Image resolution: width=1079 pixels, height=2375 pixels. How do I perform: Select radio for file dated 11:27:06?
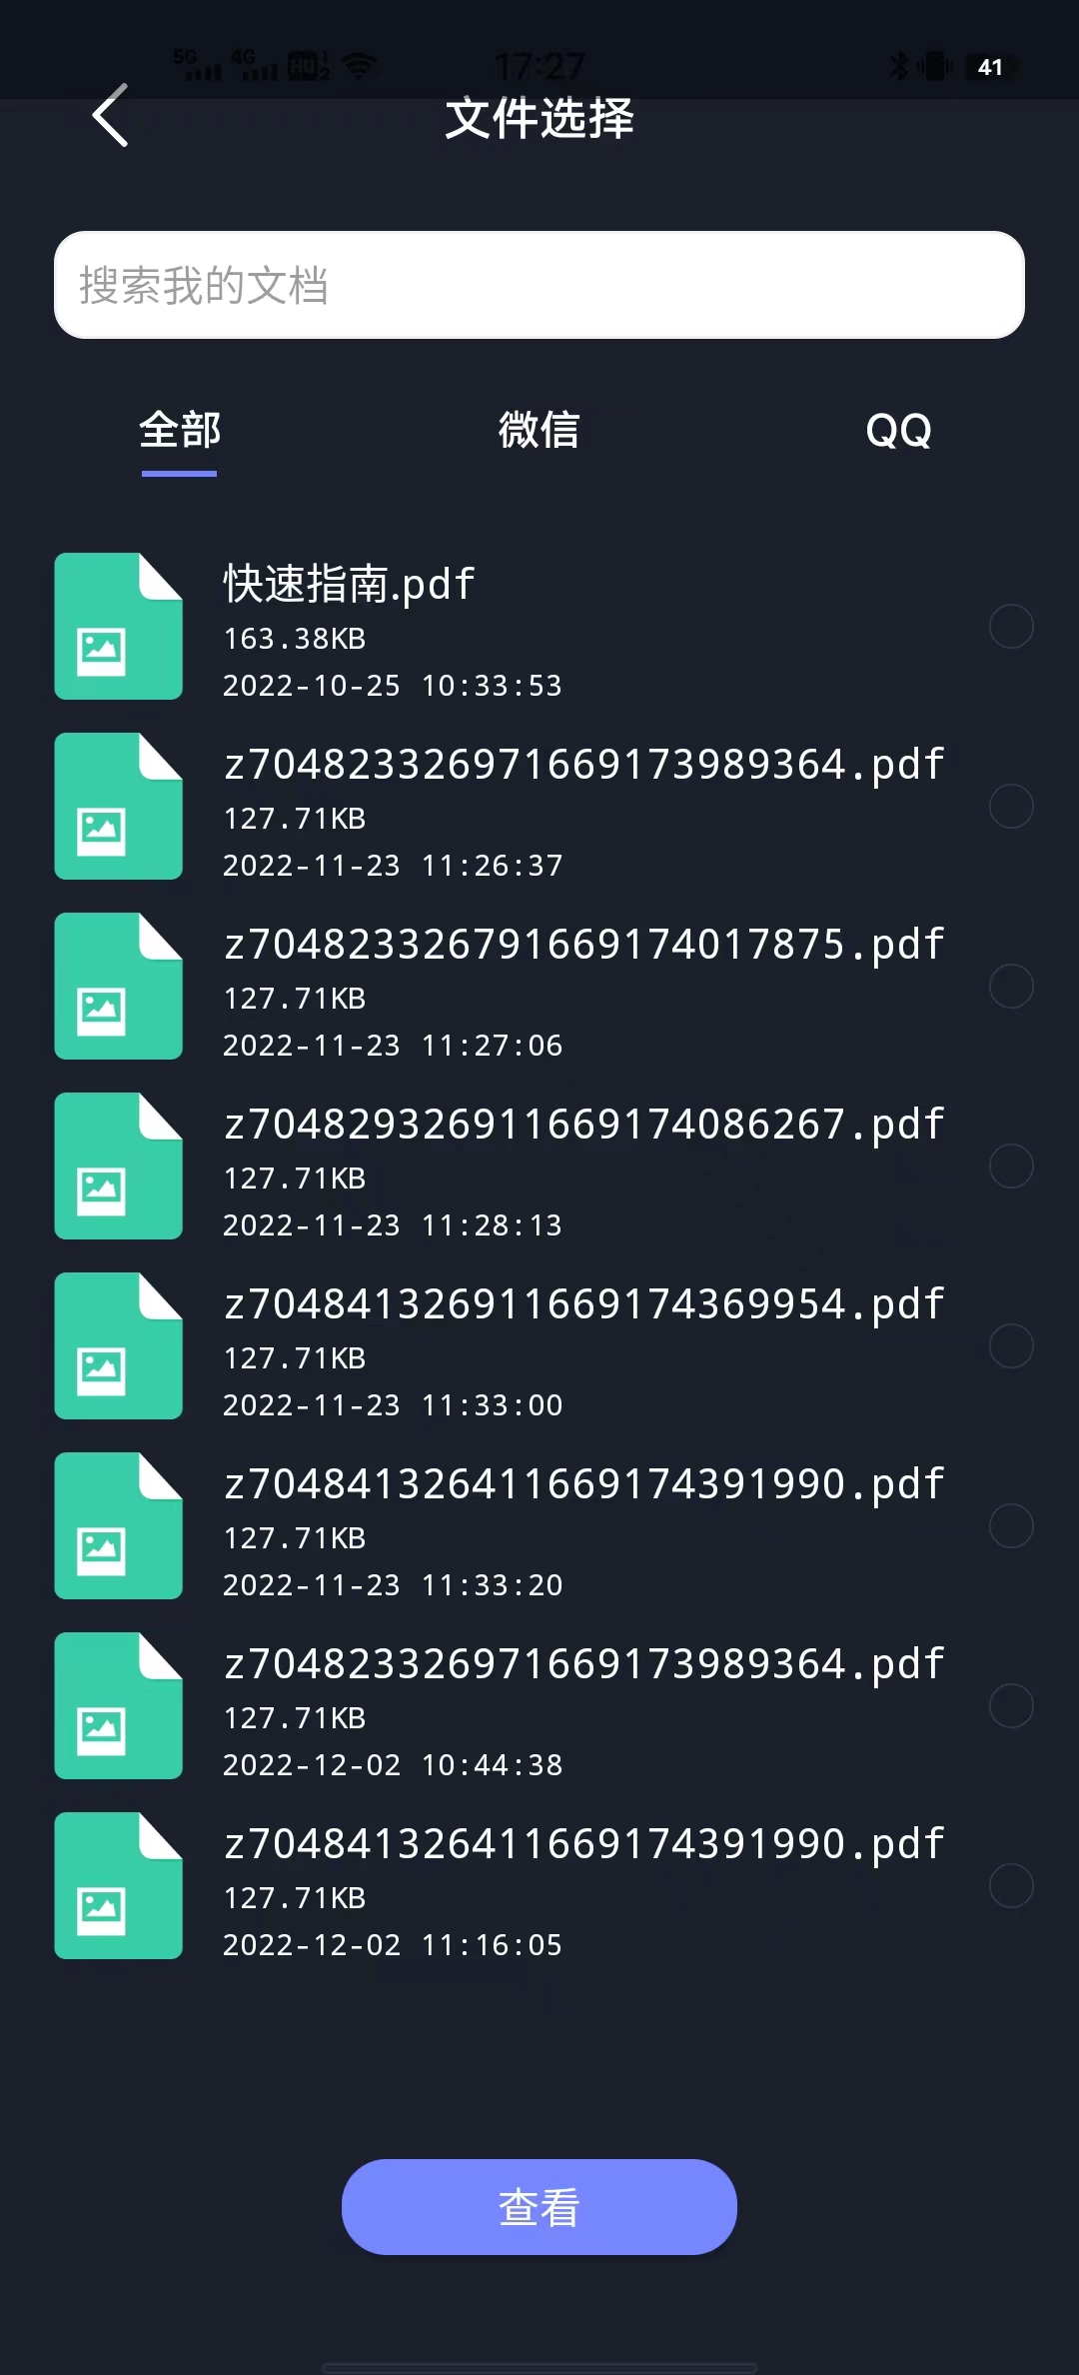1011,987
